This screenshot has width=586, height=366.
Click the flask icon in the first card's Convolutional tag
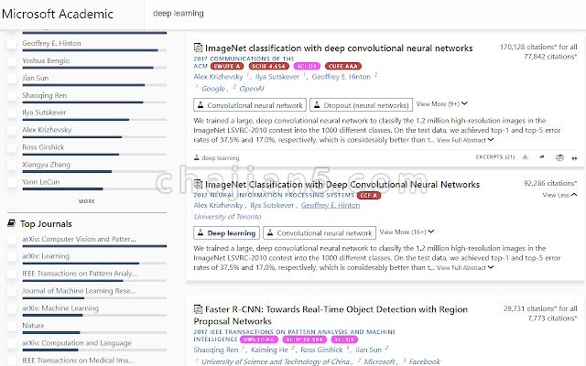201,105
